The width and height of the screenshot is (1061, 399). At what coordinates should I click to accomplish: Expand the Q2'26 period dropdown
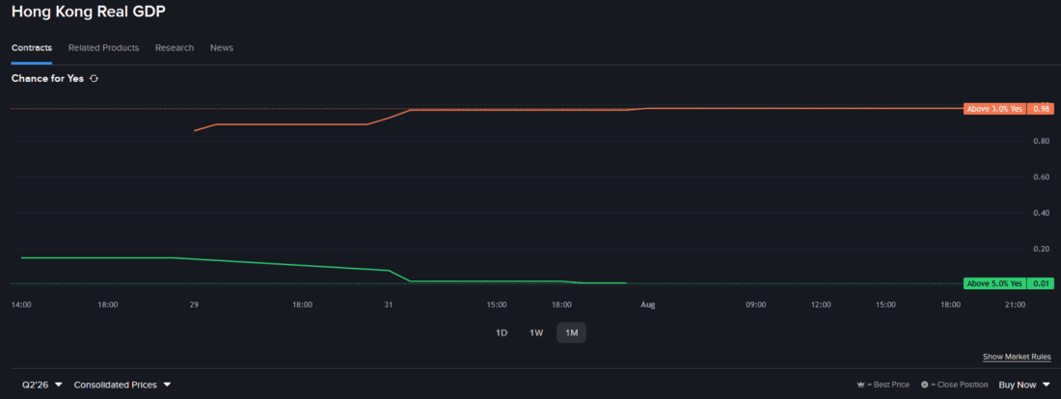point(41,385)
